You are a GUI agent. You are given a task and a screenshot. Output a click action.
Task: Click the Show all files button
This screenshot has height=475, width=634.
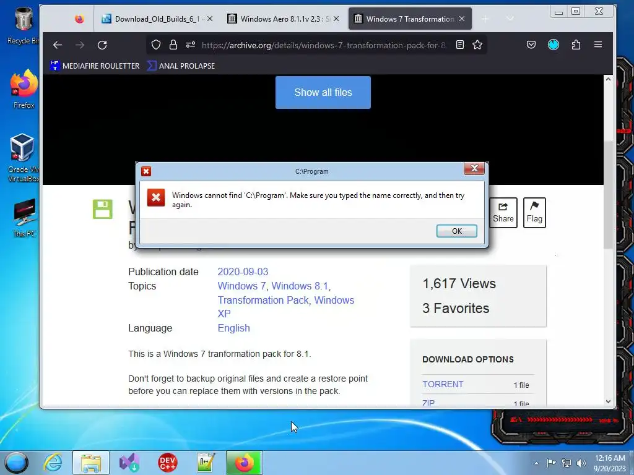[x=323, y=93]
